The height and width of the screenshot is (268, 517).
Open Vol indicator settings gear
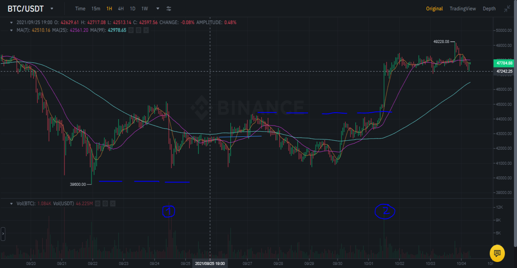pos(105,203)
